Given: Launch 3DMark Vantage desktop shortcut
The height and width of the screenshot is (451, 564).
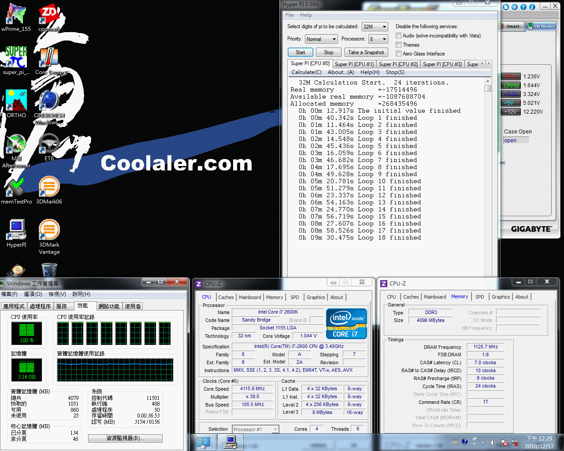Looking at the screenshot, I should tap(49, 237).
